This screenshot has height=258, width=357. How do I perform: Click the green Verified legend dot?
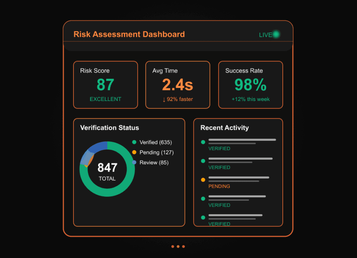click(x=134, y=142)
